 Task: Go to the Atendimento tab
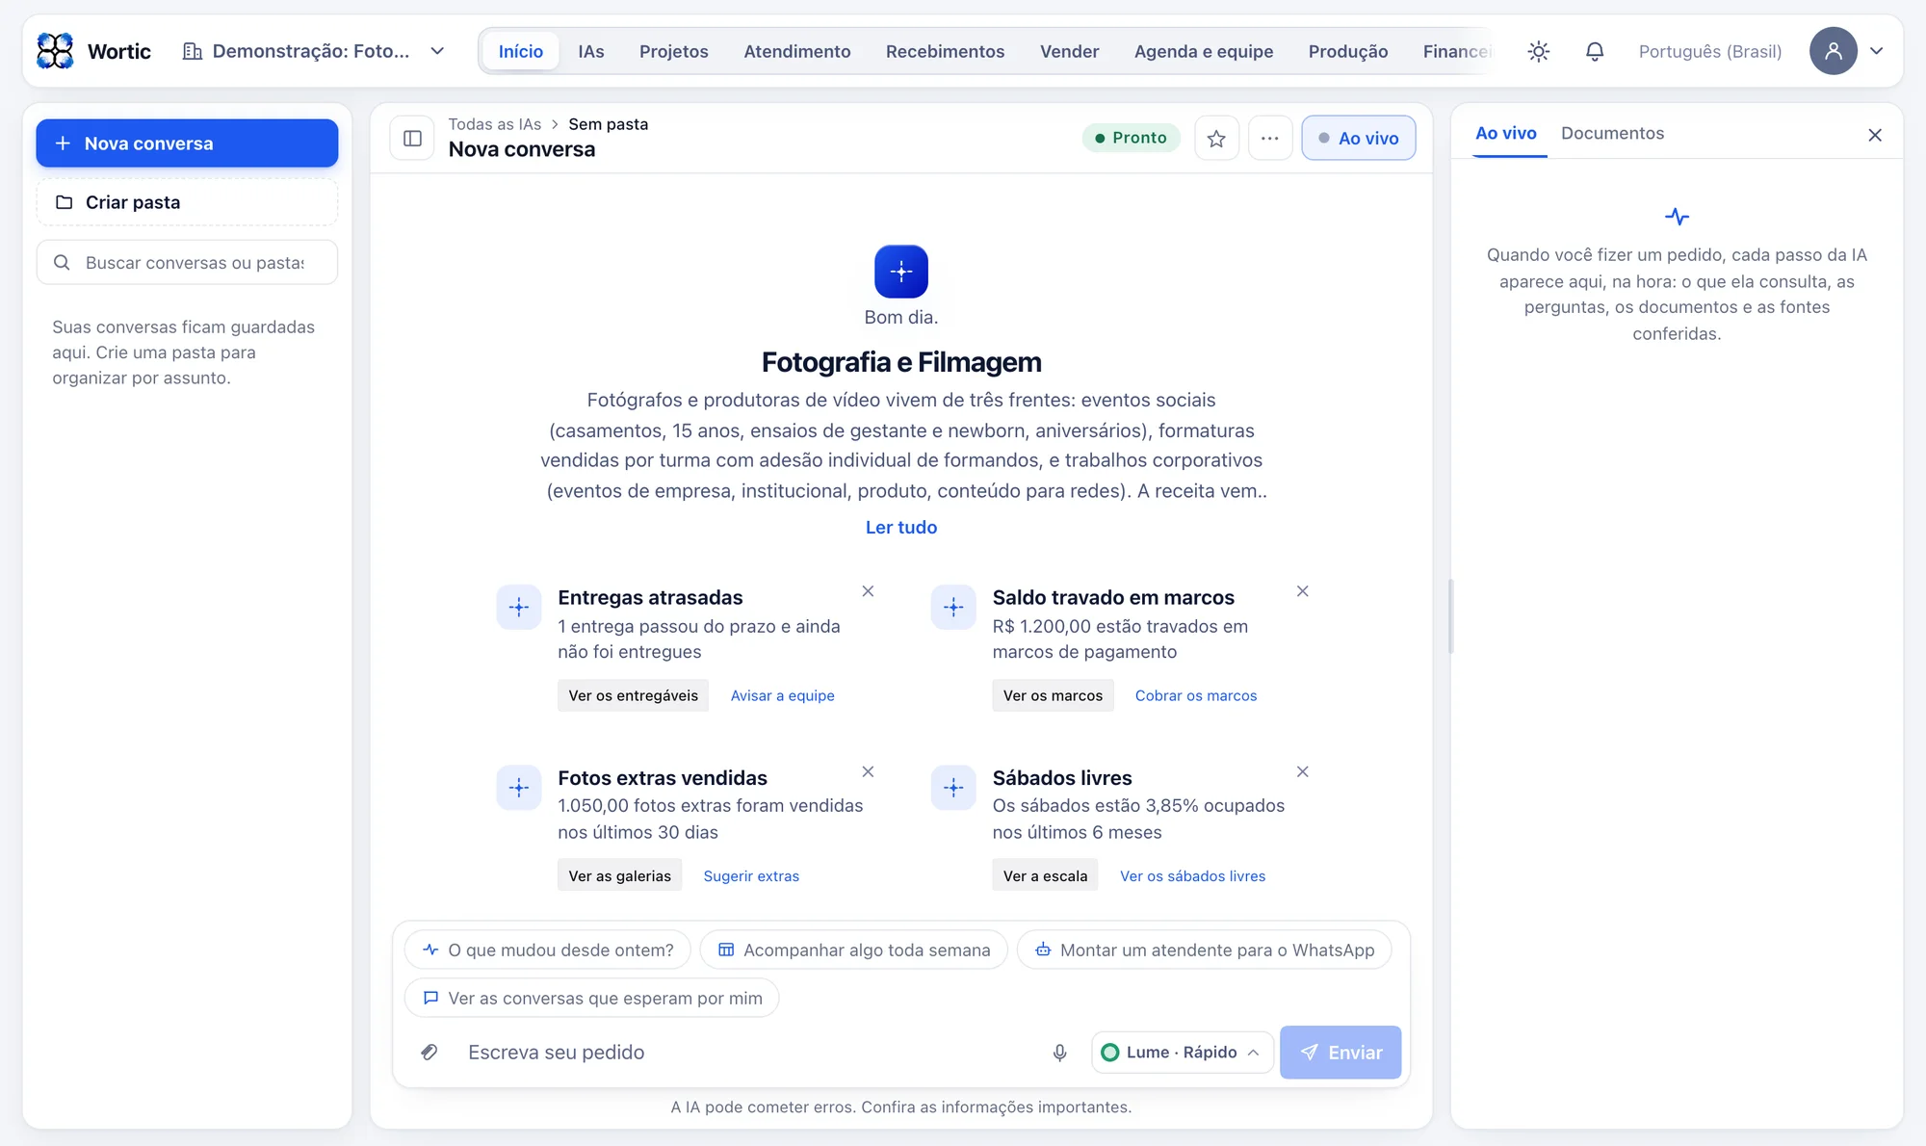(796, 51)
